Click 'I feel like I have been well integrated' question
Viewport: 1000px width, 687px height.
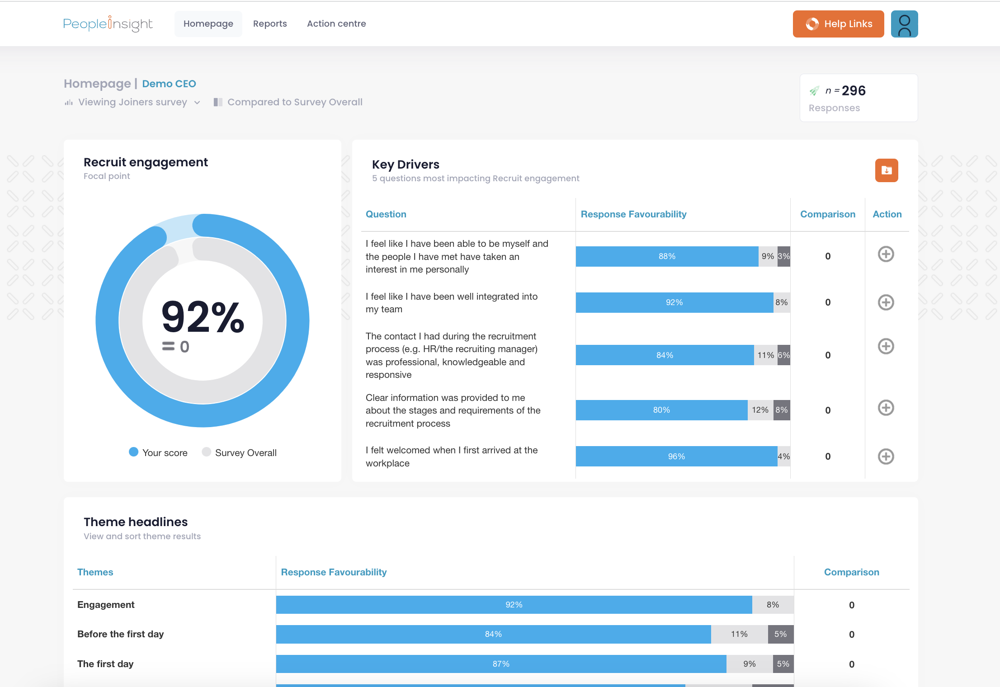point(452,303)
